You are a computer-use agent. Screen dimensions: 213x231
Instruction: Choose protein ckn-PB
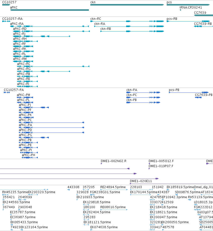click(x=131, y=100)
